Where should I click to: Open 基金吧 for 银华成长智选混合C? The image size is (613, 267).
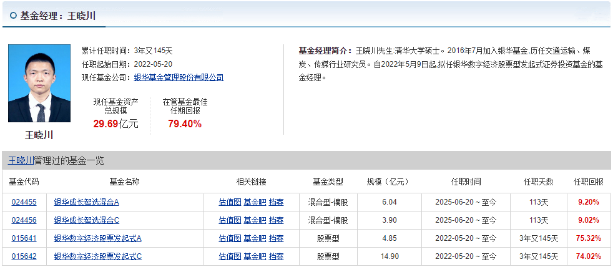[255, 220]
